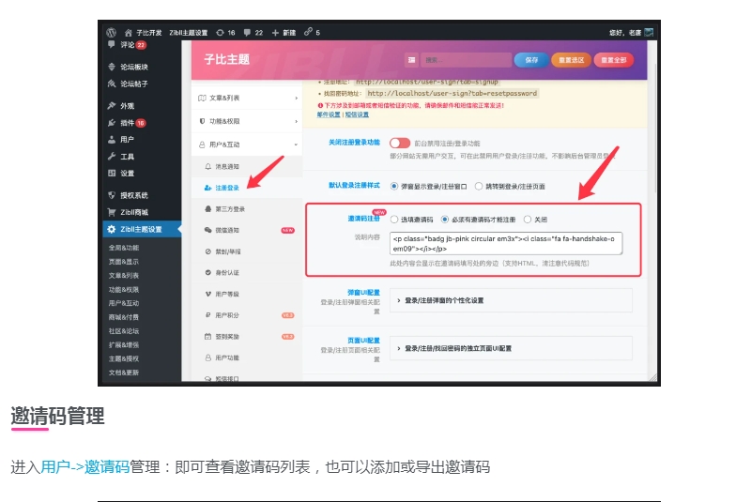This screenshot has width=736, height=502.
Task: Open 文档&更新 submenu item
Action: (x=124, y=373)
